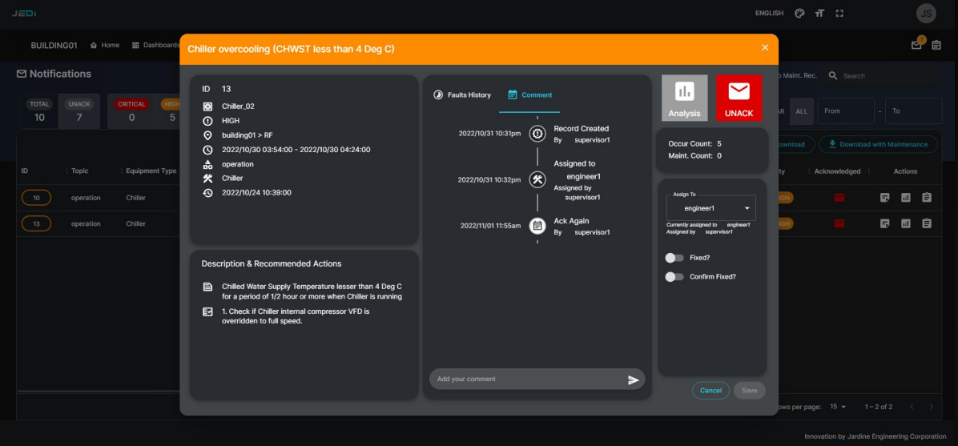Viewport: 958px width, 446px height.
Task: Open analysis chart action in row 10
Action: [905, 198]
